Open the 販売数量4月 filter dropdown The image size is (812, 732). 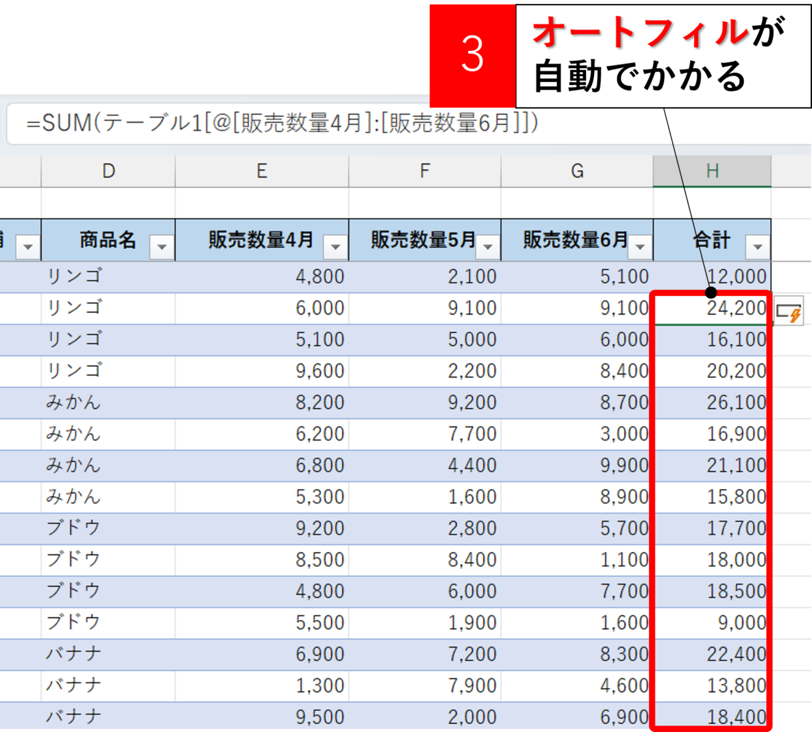pos(335,247)
